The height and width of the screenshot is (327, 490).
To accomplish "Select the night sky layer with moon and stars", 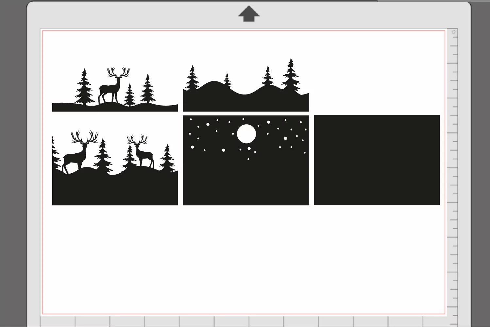I will (x=246, y=160).
